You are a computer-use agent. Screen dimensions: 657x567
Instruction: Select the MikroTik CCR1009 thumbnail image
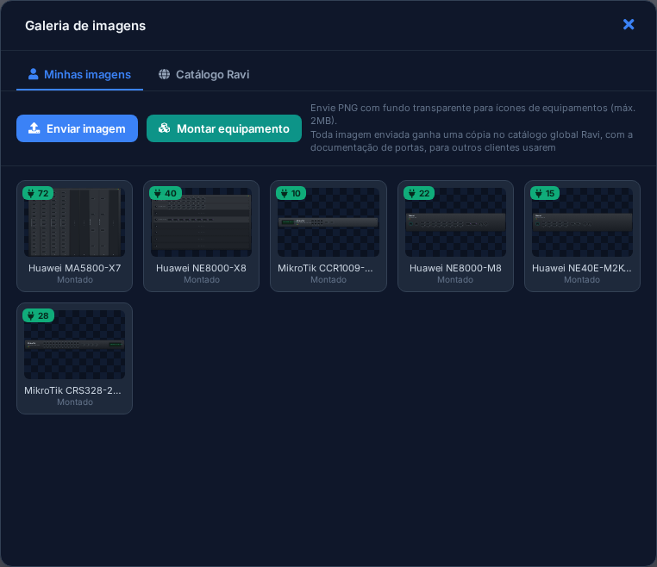coord(328,222)
